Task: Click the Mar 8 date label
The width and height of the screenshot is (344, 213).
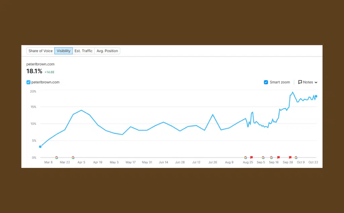Action: (48, 162)
